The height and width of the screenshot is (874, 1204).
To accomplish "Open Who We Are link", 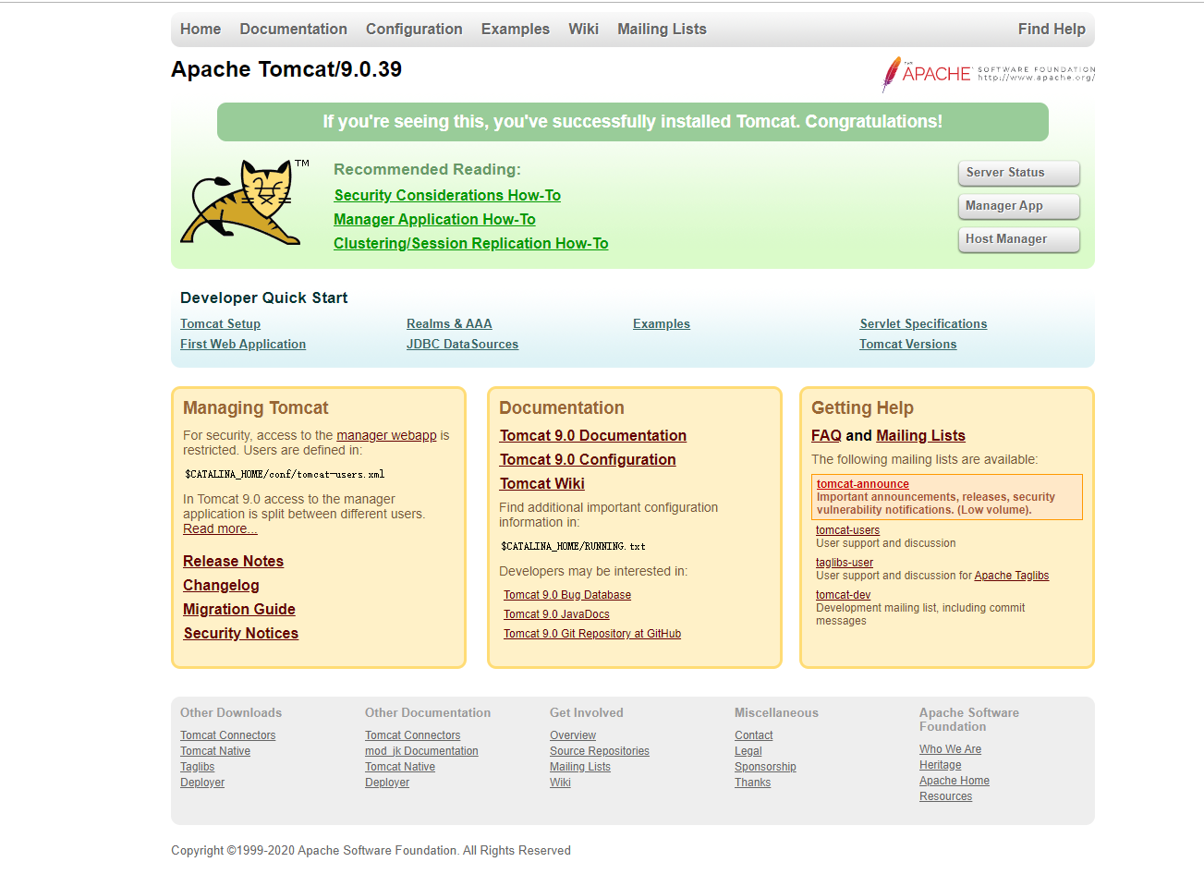I will pyautogui.click(x=951, y=749).
